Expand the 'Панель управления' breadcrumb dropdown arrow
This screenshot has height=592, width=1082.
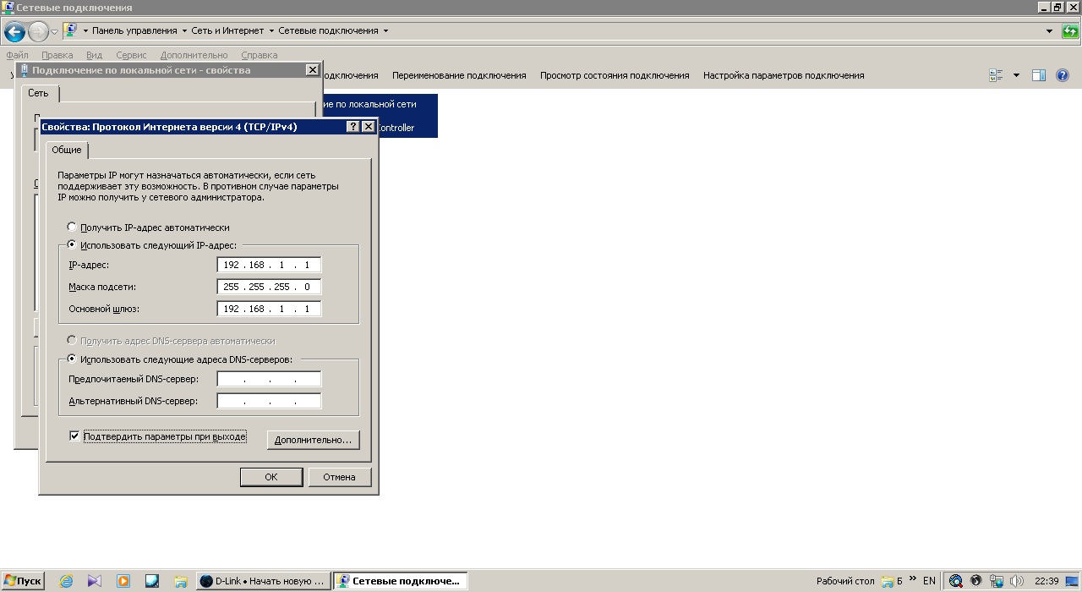pos(184,31)
